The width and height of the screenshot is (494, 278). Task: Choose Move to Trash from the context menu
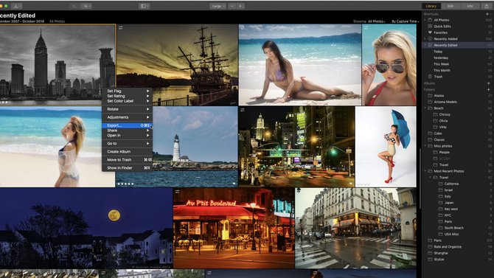pyautogui.click(x=128, y=160)
